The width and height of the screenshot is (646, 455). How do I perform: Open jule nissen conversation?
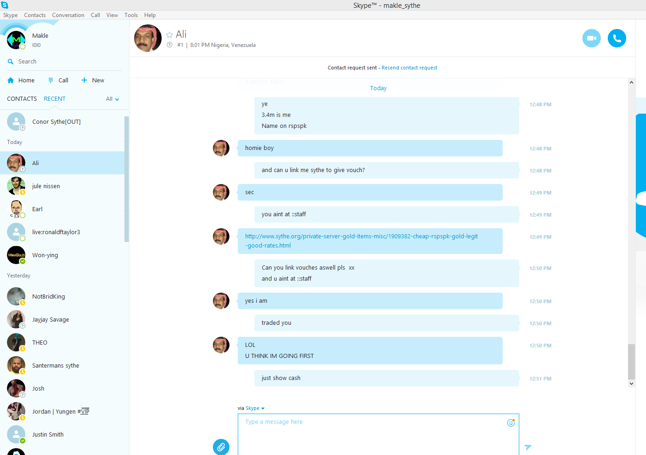[62, 186]
